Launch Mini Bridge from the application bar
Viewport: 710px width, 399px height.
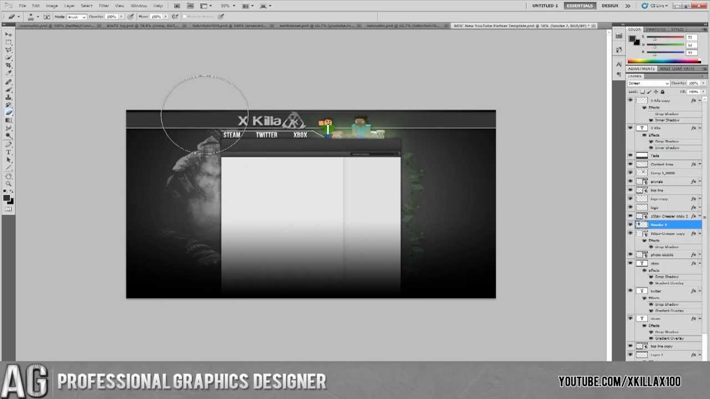[190, 6]
